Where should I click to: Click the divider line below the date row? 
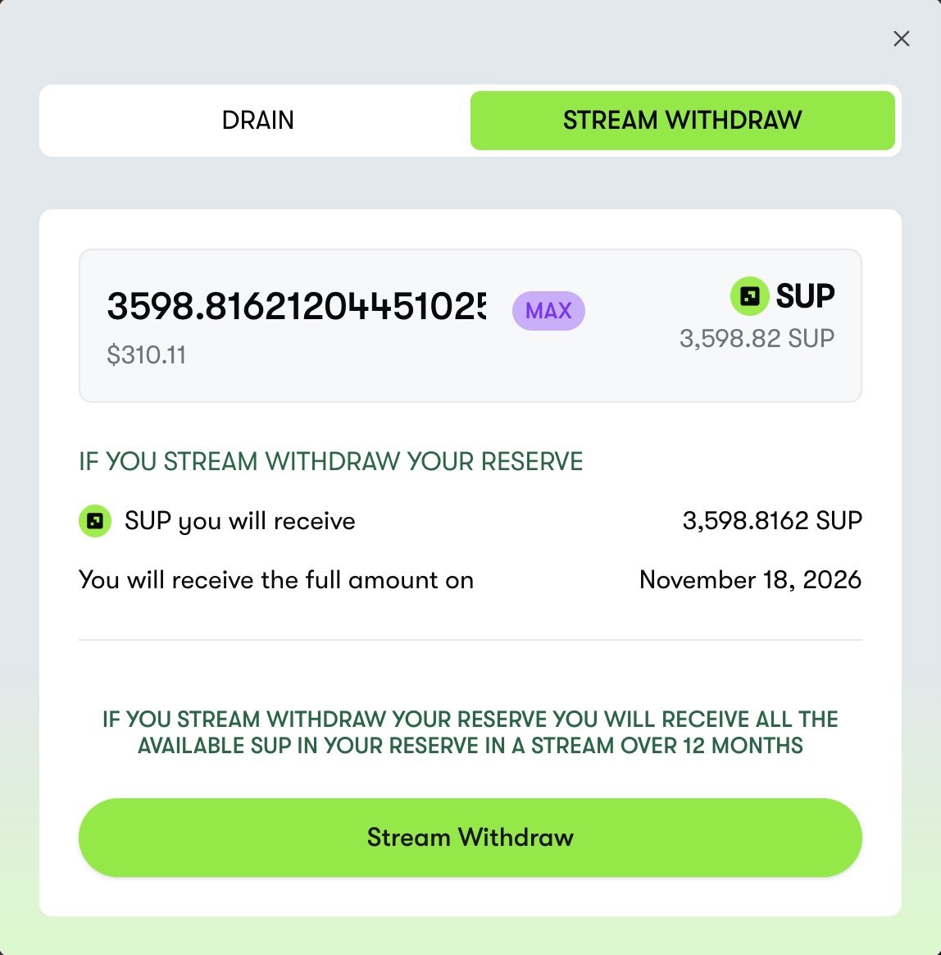click(x=470, y=640)
